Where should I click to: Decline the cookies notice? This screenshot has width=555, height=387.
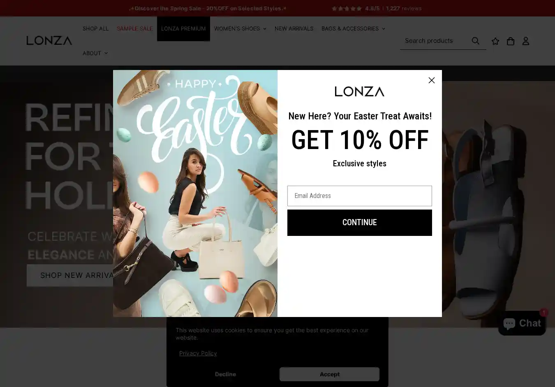click(225, 374)
